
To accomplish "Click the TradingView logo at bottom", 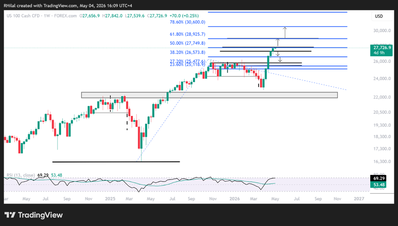I will point(34,215).
